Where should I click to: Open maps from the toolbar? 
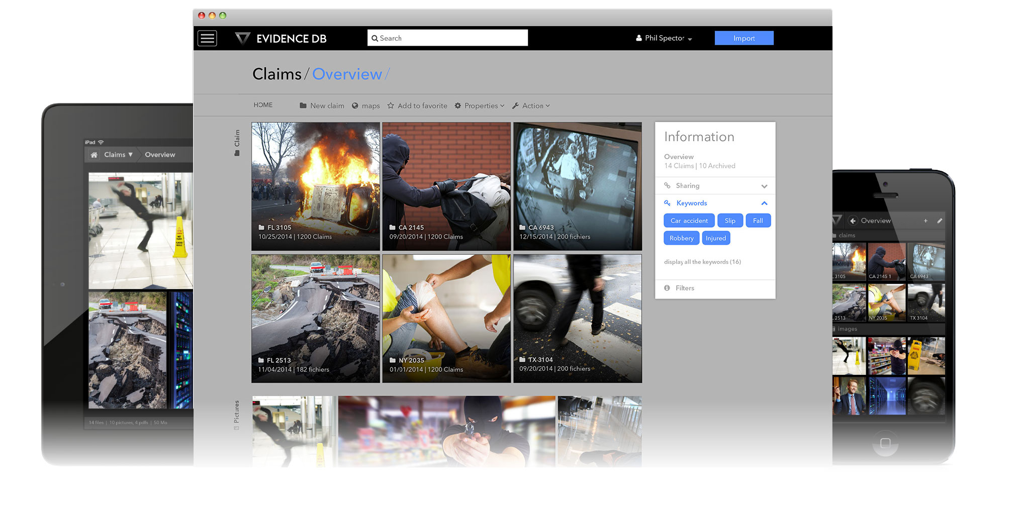point(365,106)
